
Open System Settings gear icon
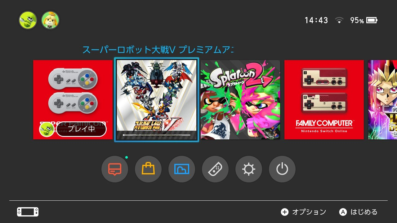[249, 169]
